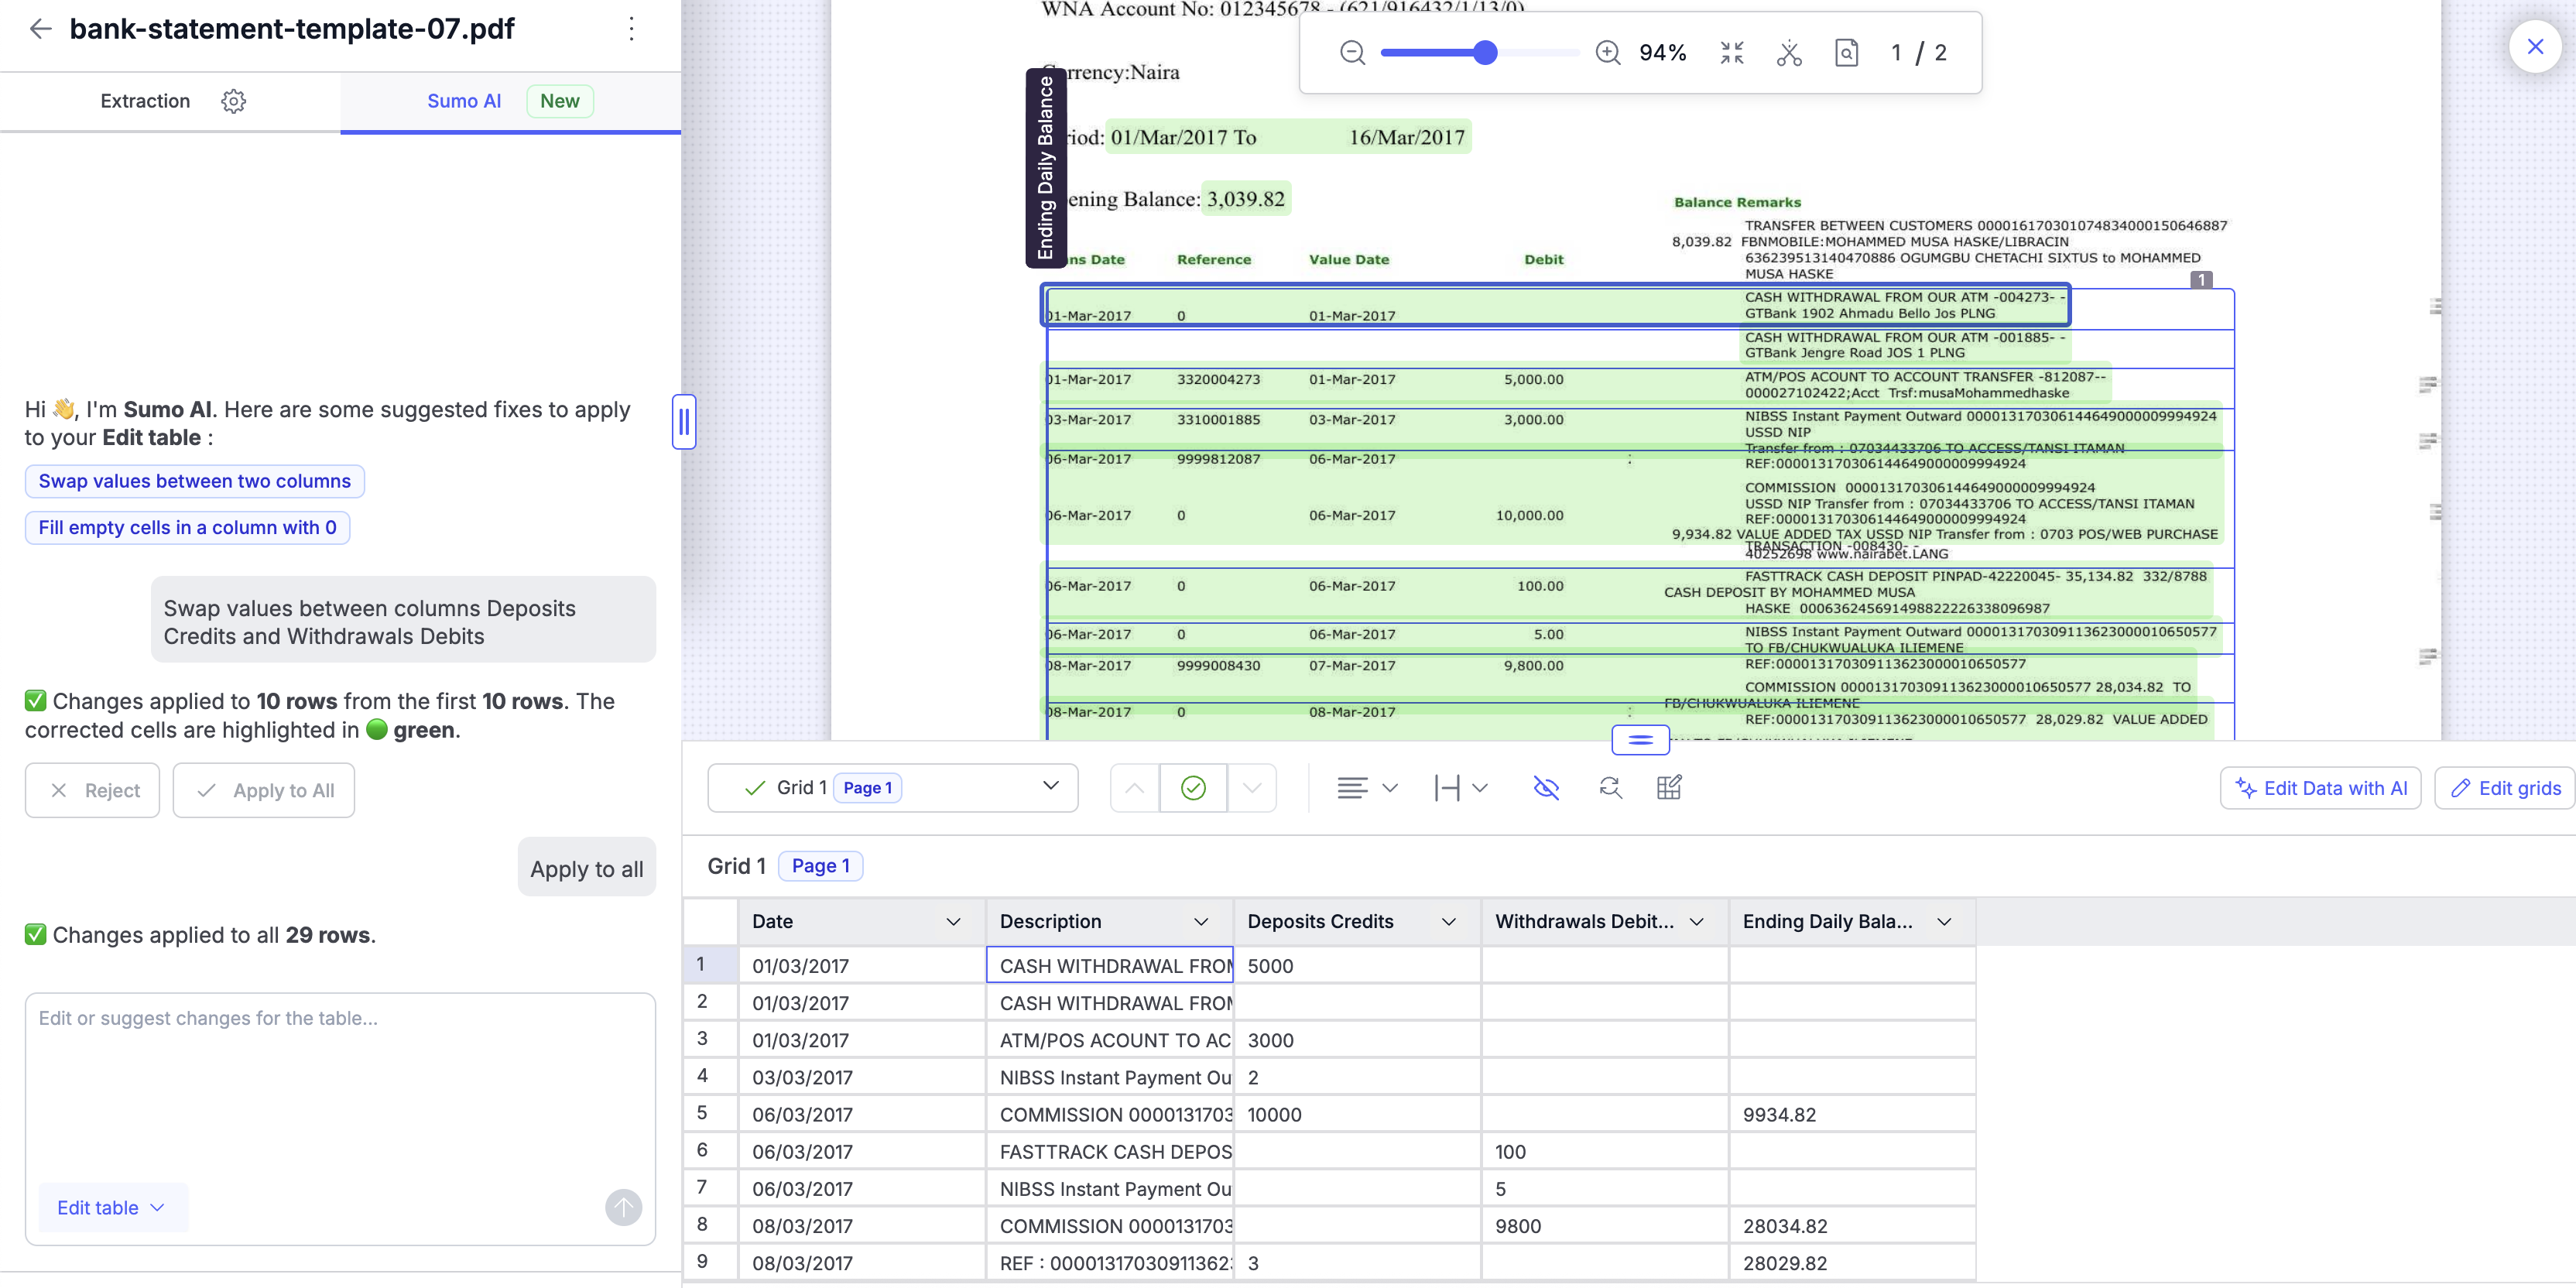Click the back arrow beside the file name
2576x1288 pixels.
point(40,29)
